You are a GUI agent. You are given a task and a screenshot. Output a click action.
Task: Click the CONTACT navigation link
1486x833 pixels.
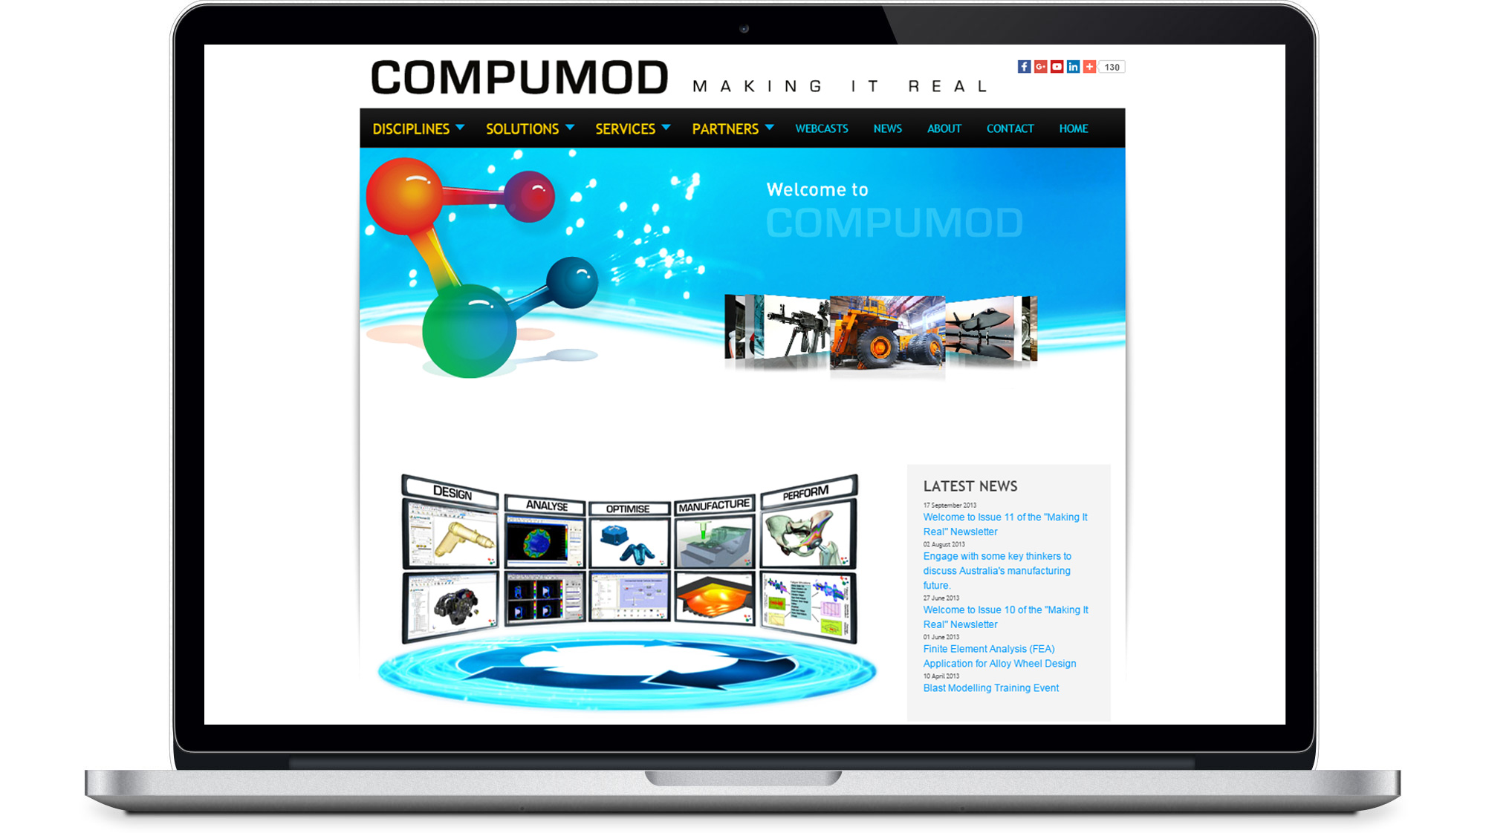point(1010,128)
